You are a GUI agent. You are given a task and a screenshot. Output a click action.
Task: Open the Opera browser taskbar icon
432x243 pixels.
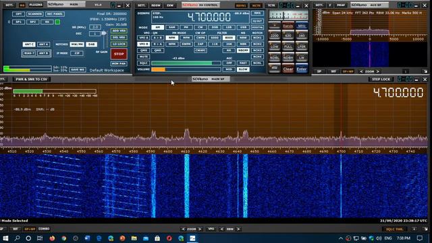tap(169, 238)
